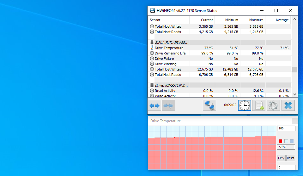
Task: Select the Drive Remaining Life row label
Action: point(170,53)
